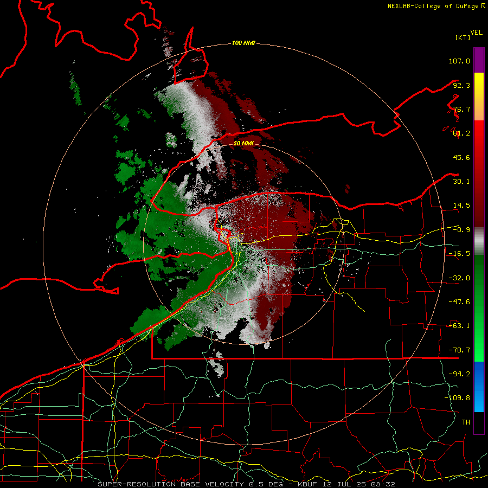Select the -78.7 legend value
Image resolution: width=488 pixels, height=488 pixels.
point(459,350)
